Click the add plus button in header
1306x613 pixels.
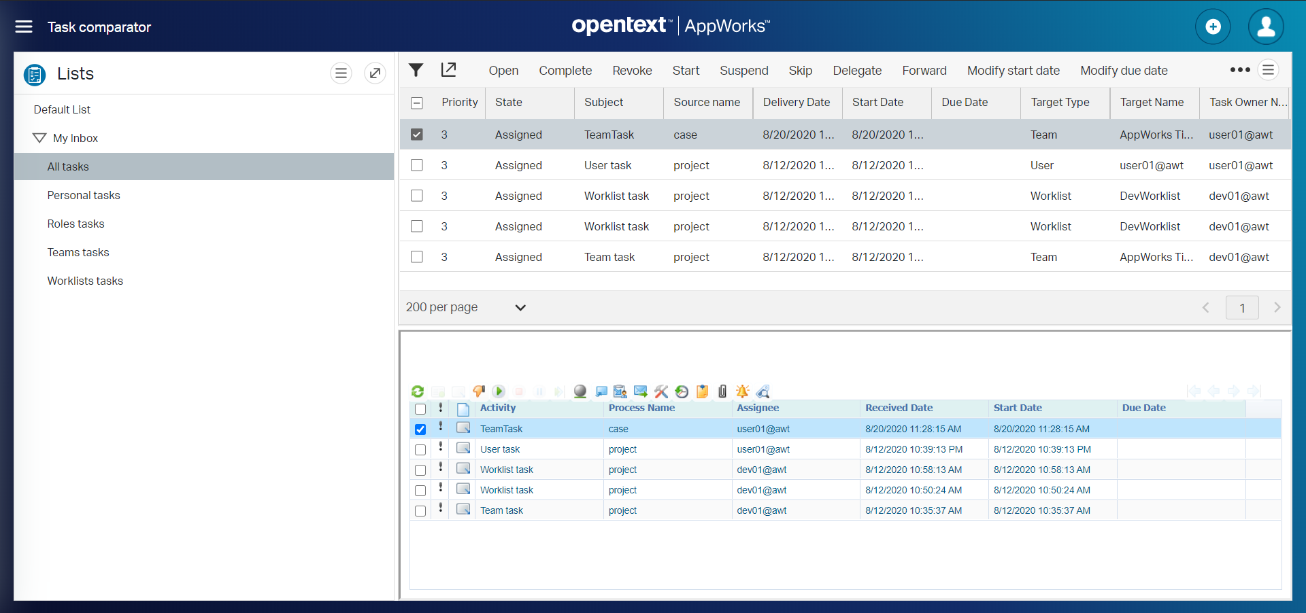pyautogui.click(x=1213, y=27)
